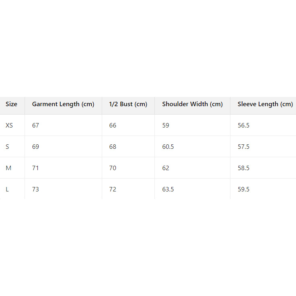Click the M bust value 70
The height and width of the screenshot is (296, 296).
coord(113,168)
